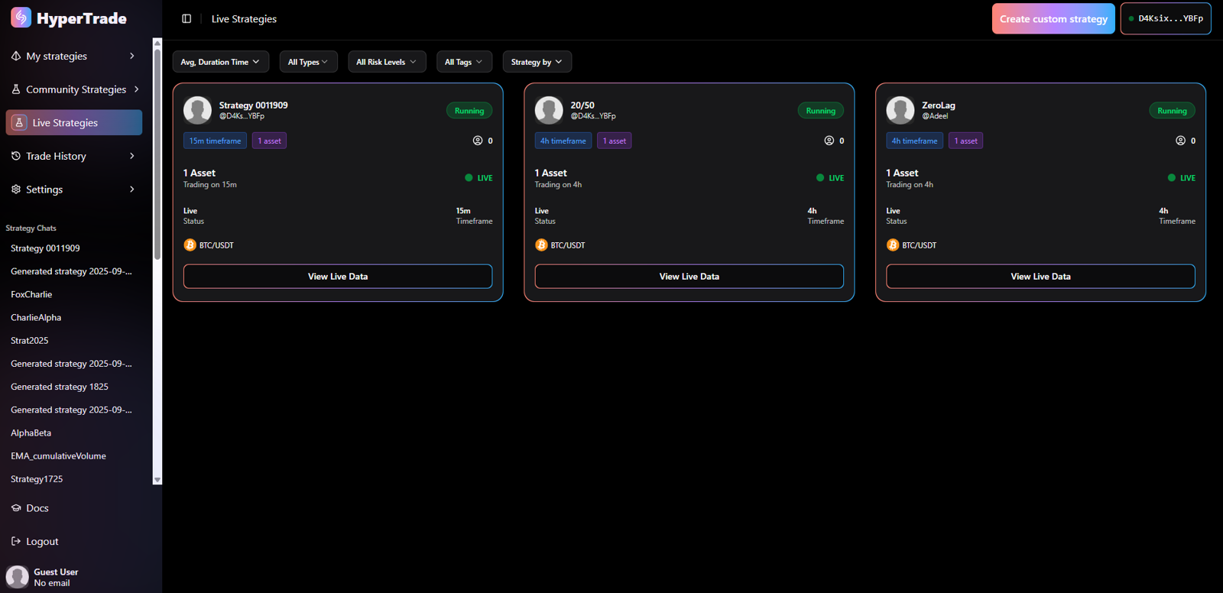This screenshot has width=1223, height=593.
Task: Click the HyperTrade logo icon
Action: [x=21, y=18]
